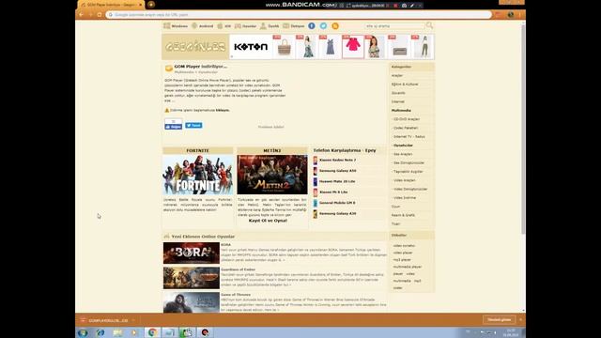The image size is (601, 338).
Task: Open a new browser tab
Action: [151, 5]
